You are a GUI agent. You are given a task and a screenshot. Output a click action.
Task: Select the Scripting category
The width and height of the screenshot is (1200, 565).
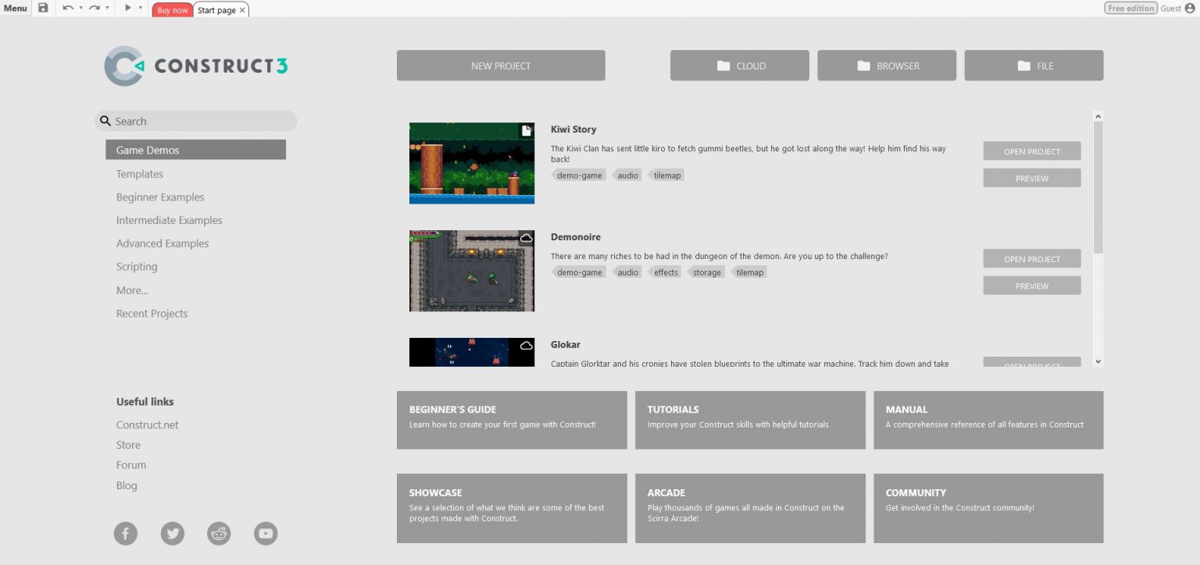[137, 267]
